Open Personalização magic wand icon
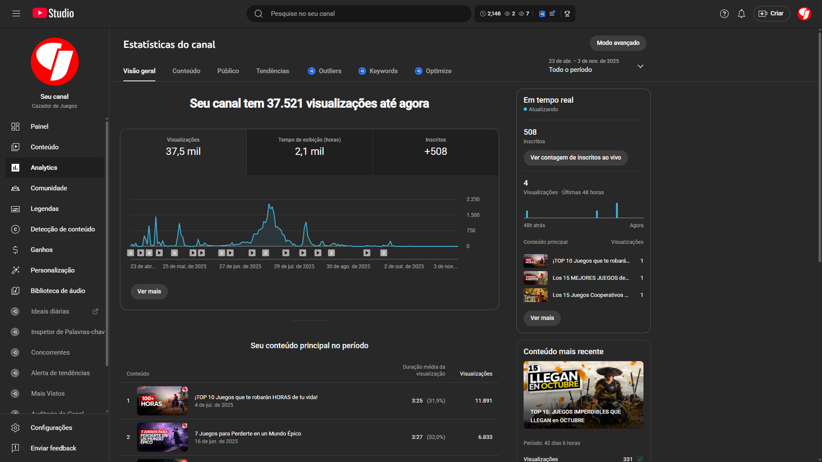The image size is (822, 462). click(15, 271)
